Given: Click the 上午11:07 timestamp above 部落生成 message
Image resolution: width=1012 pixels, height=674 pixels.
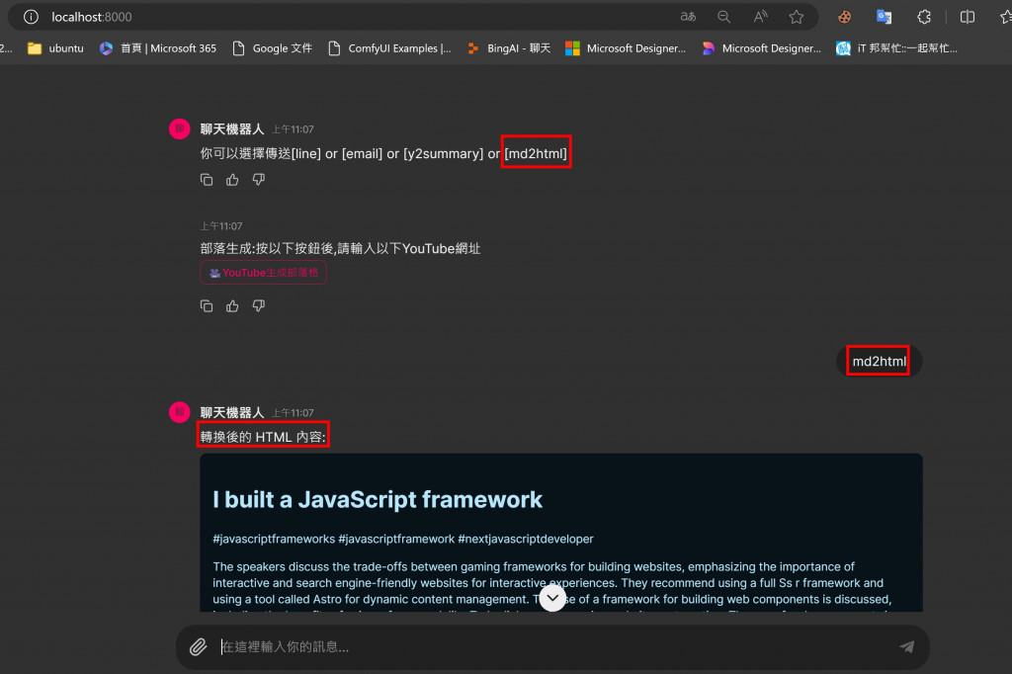Looking at the screenshot, I should coord(221,226).
